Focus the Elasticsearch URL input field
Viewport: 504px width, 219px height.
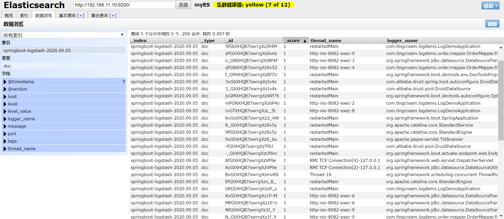tap(124, 5)
